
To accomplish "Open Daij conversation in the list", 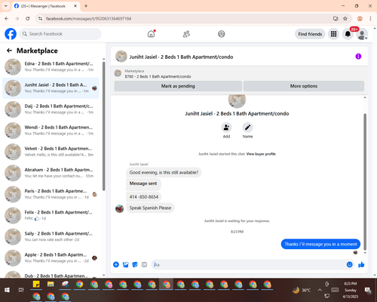I will pos(51,109).
